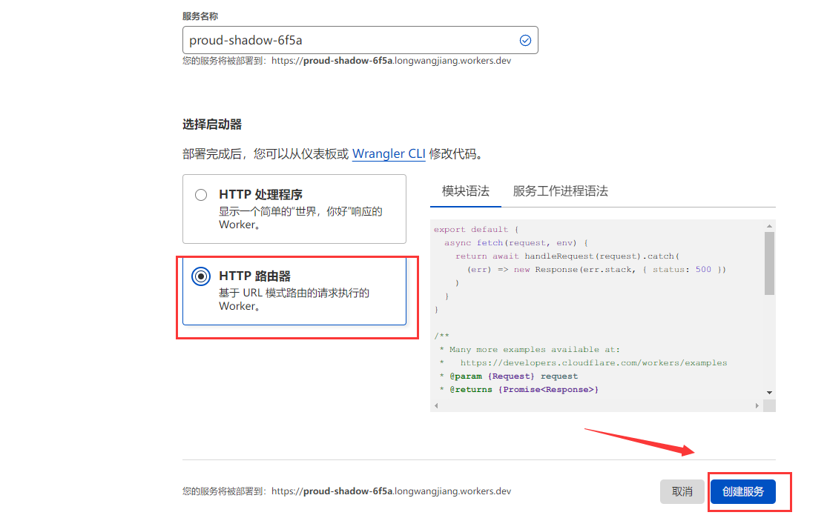Click the code preview scroll-right arrow
827x518 pixels.
click(757, 406)
